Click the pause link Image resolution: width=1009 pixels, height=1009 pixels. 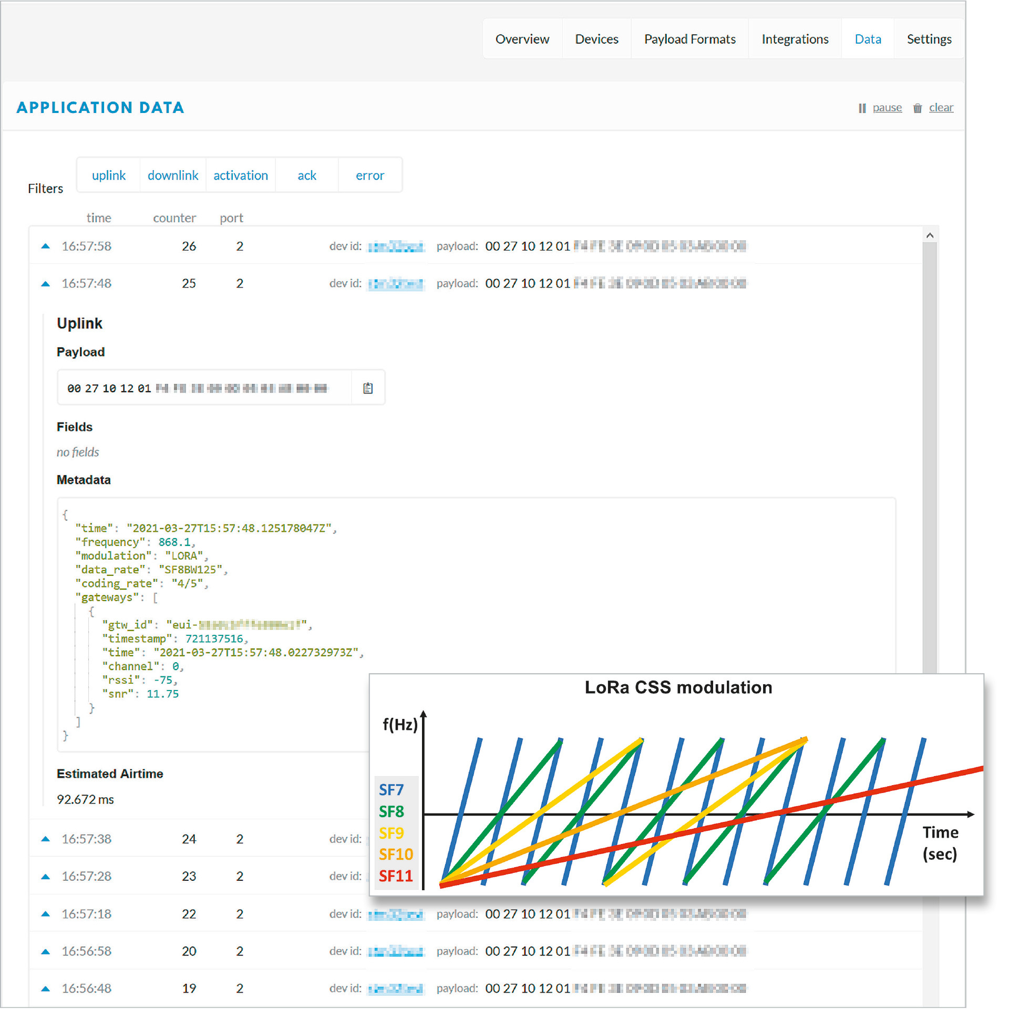coord(887,108)
